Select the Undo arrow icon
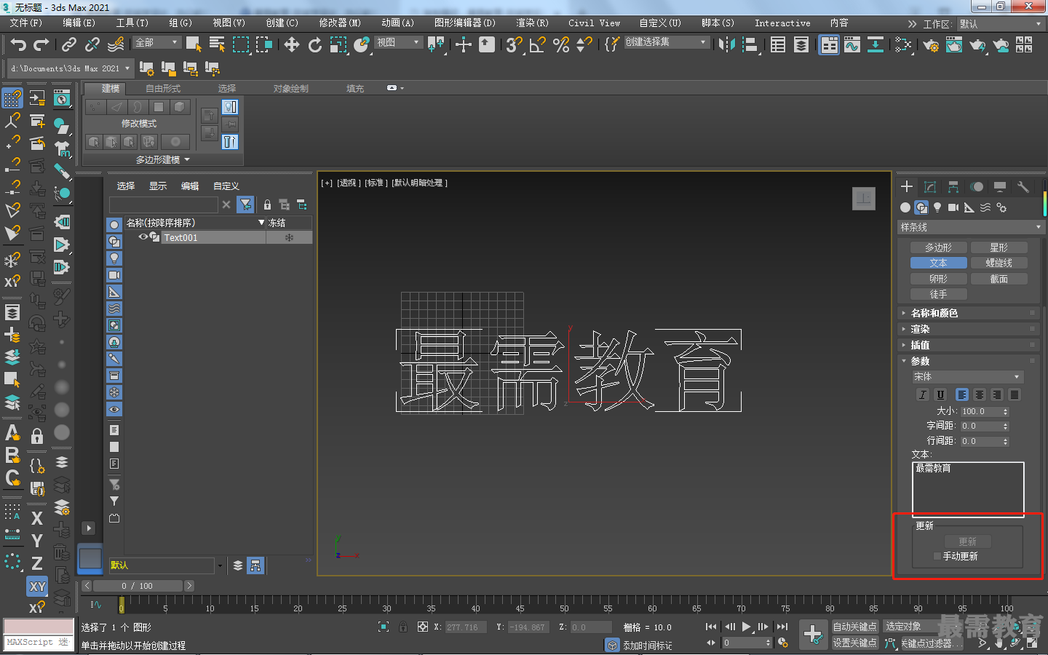 (17, 45)
